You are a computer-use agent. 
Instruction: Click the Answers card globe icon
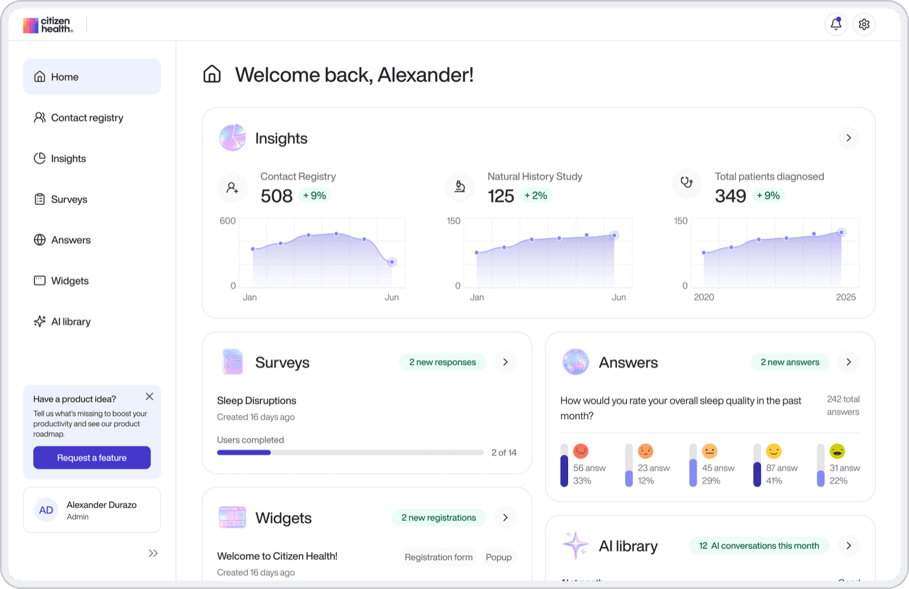576,362
